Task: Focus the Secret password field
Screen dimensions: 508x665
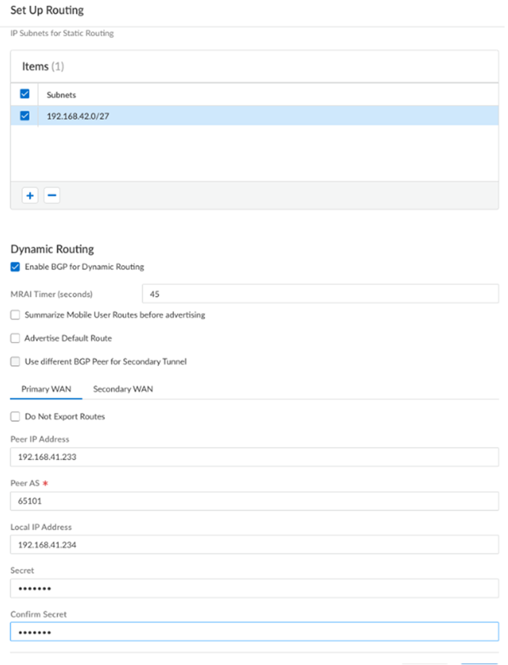Action: click(x=255, y=588)
